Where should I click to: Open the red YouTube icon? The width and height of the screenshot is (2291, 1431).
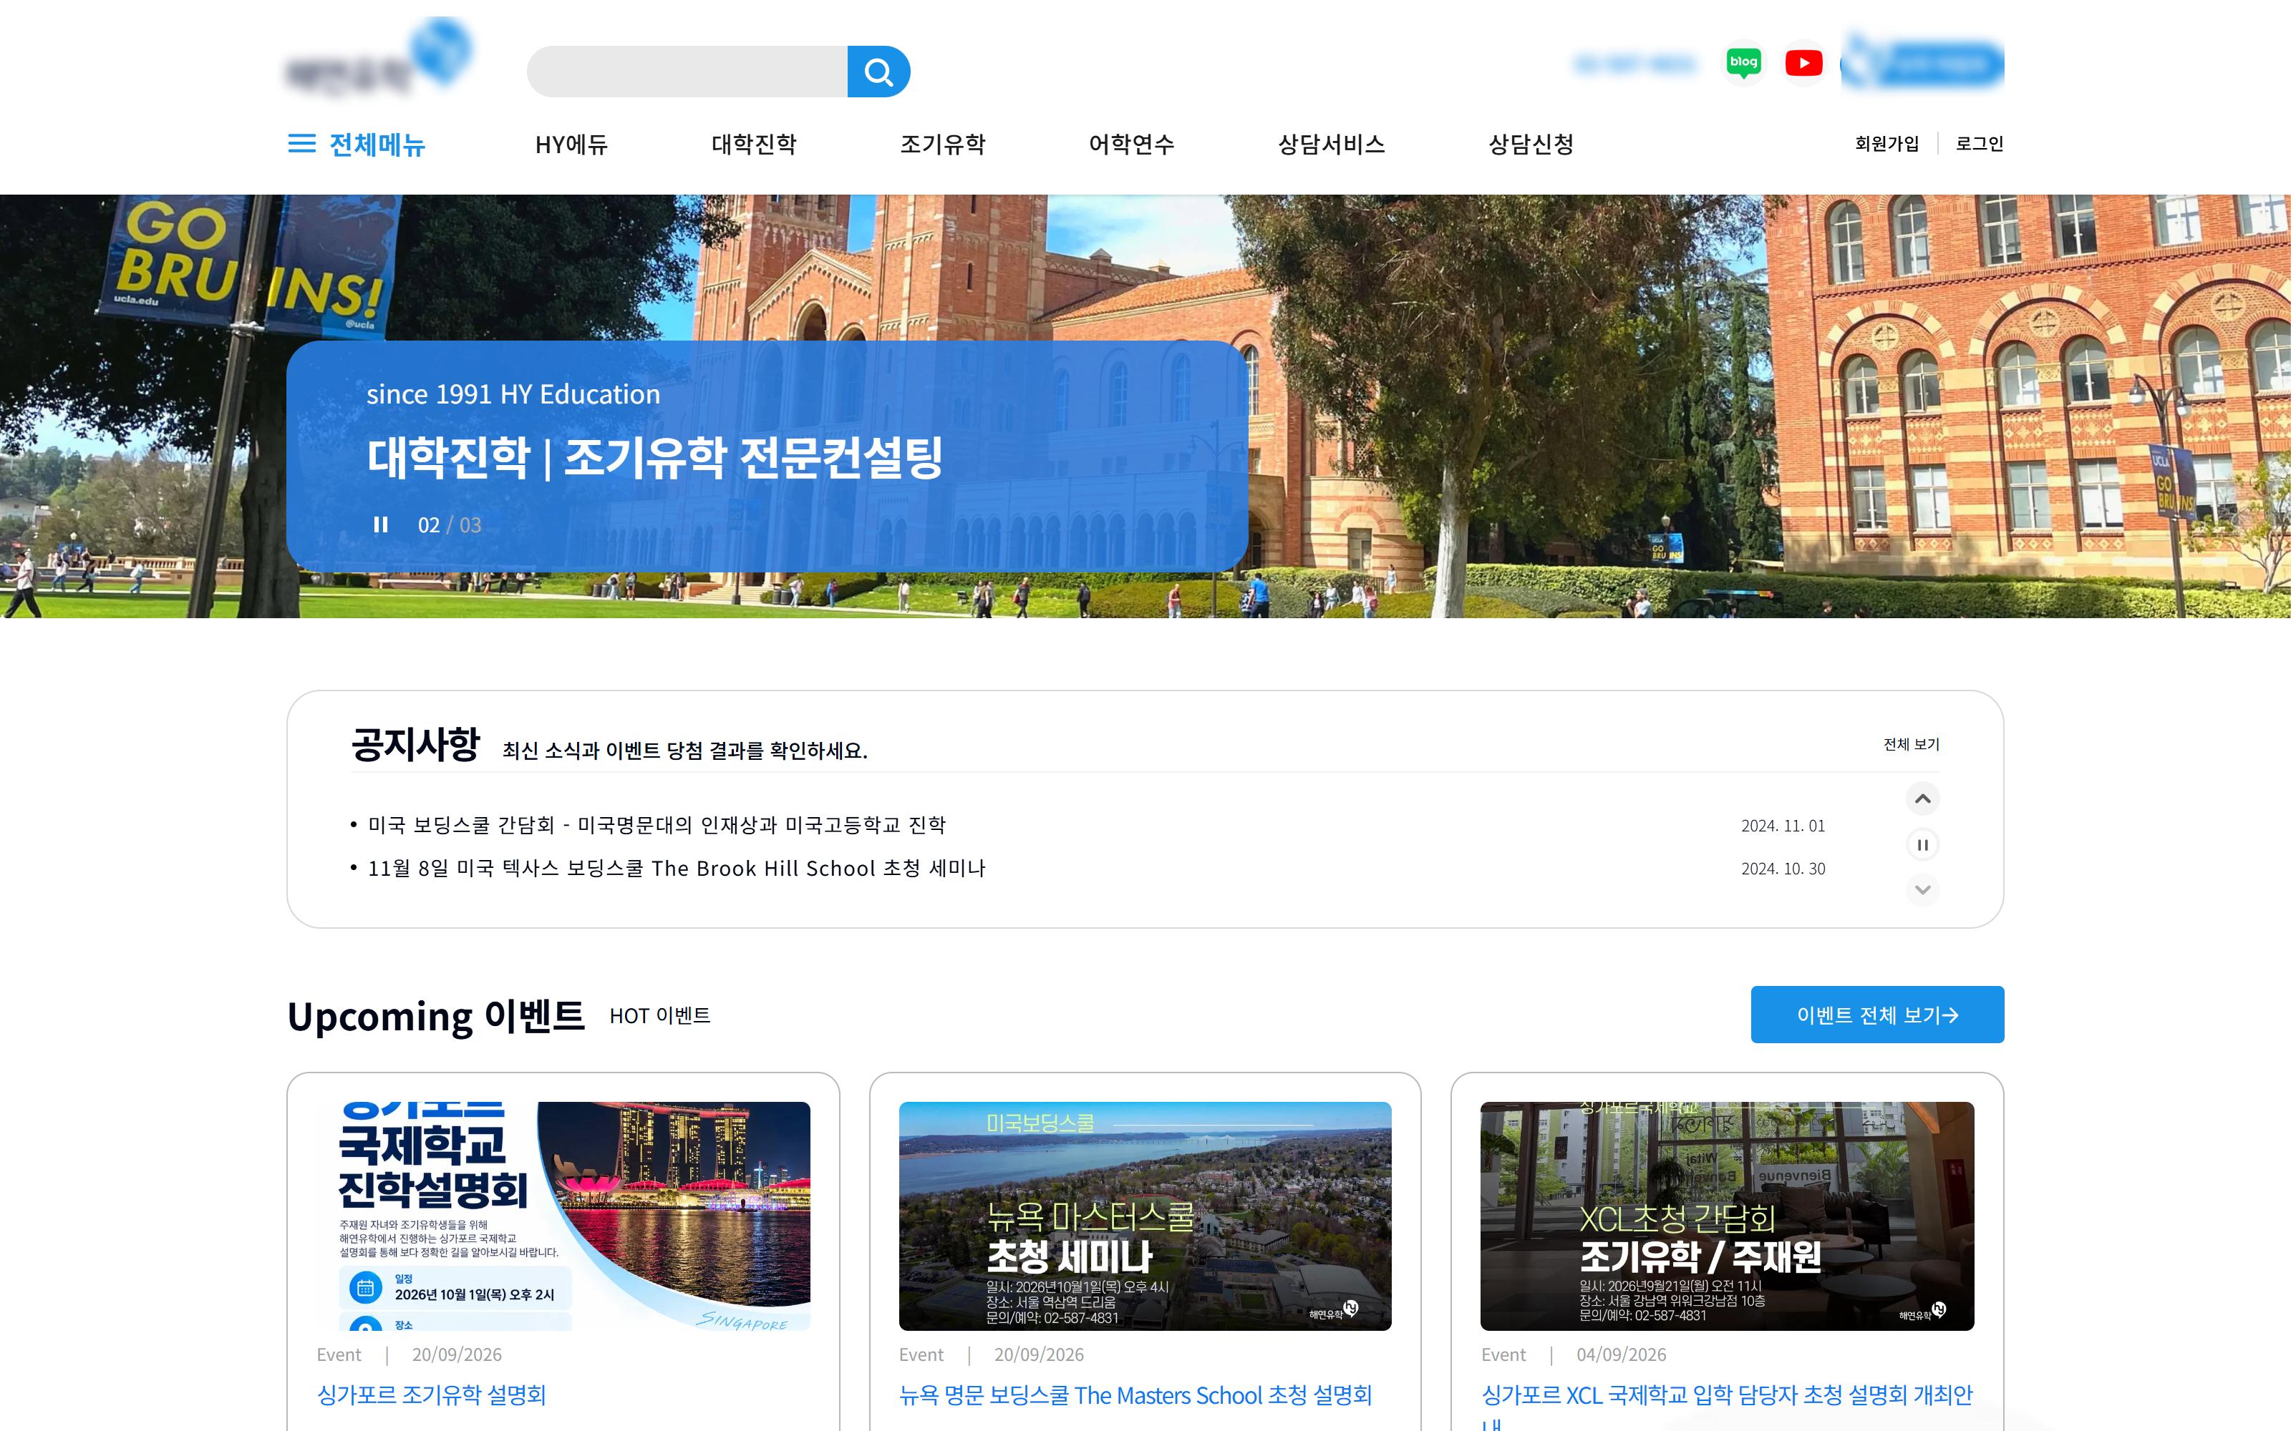coord(1803,64)
